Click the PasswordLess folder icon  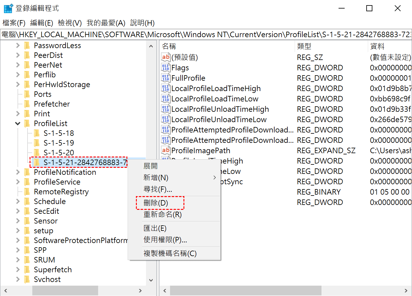(x=27, y=46)
